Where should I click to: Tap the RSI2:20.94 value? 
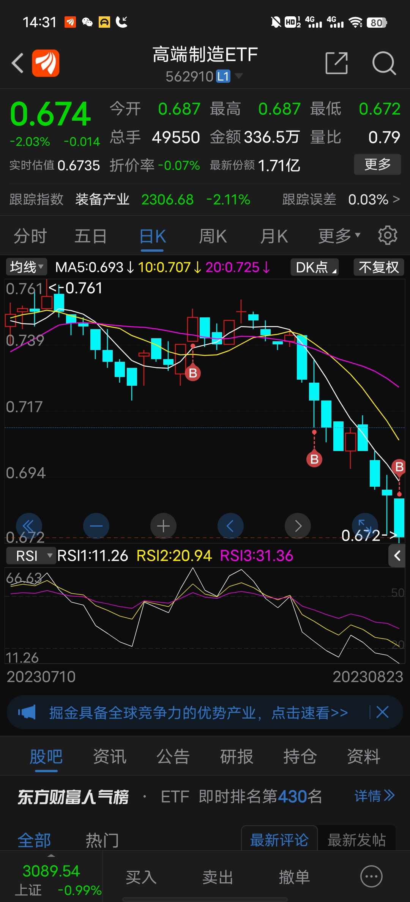pos(174,556)
